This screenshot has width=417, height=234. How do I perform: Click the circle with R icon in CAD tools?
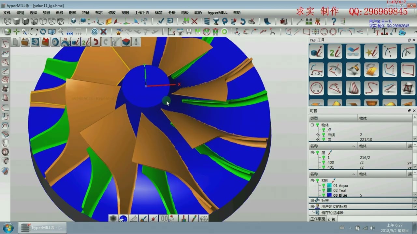point(316,88)
